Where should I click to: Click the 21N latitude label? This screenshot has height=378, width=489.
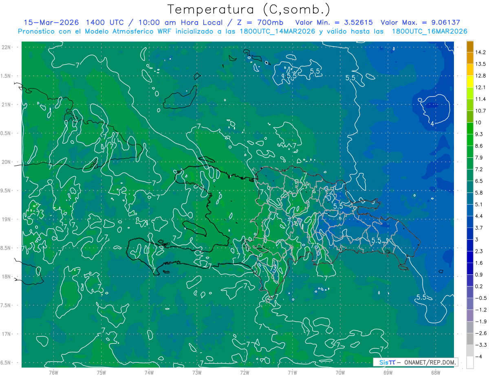tap(7, 105)
